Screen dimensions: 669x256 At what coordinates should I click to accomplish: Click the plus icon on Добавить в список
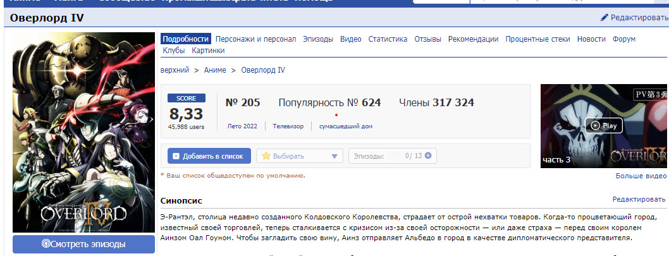click(176, 156)
